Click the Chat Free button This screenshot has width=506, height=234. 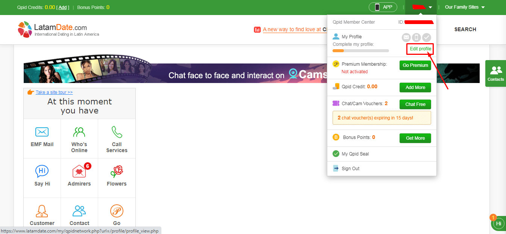pyautogui.click(x=415, y=104)
